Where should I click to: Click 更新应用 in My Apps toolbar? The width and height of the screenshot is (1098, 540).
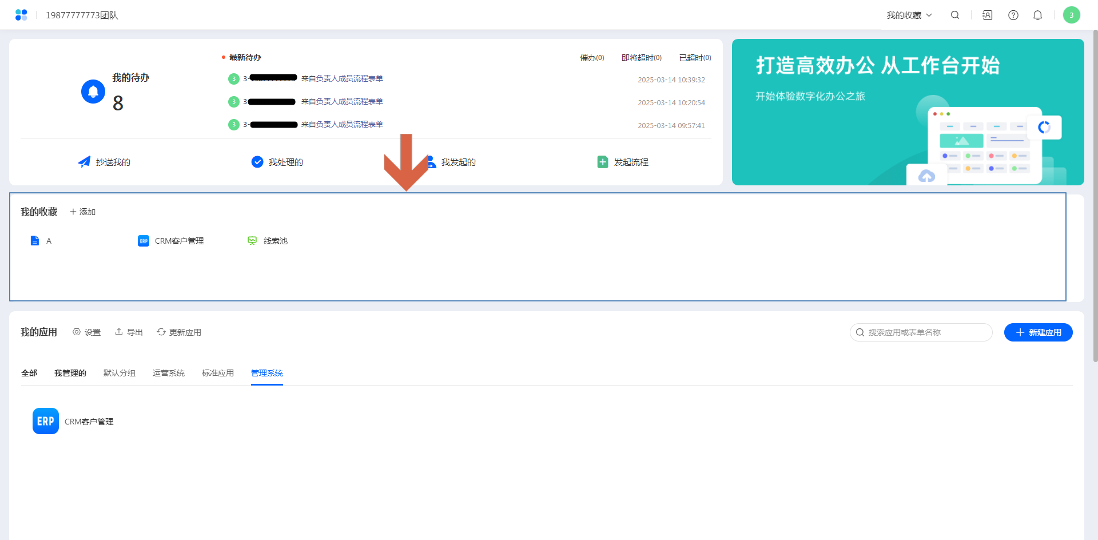pyautogui.click(x=179, y=332)
